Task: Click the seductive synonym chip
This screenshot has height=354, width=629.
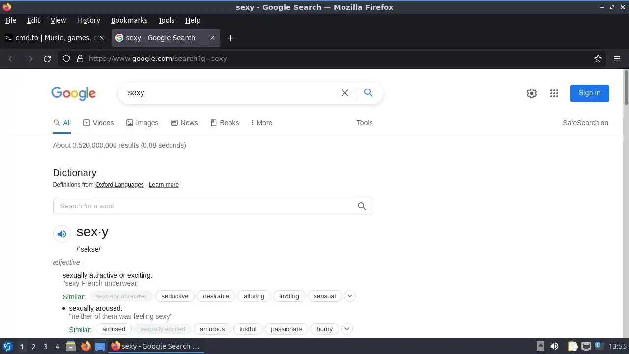Action: coord(175,296)
